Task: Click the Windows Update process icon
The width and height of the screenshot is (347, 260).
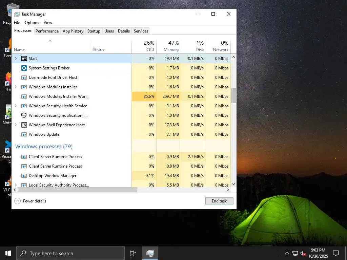Action: 24,134
